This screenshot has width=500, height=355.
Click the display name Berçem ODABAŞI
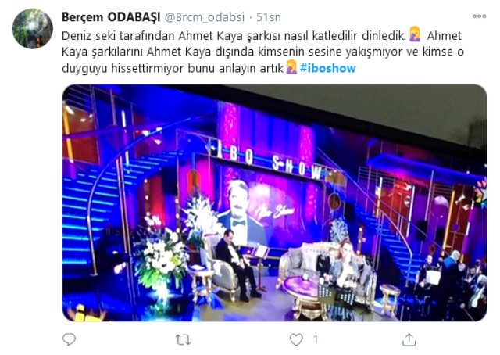click(111, 17)
